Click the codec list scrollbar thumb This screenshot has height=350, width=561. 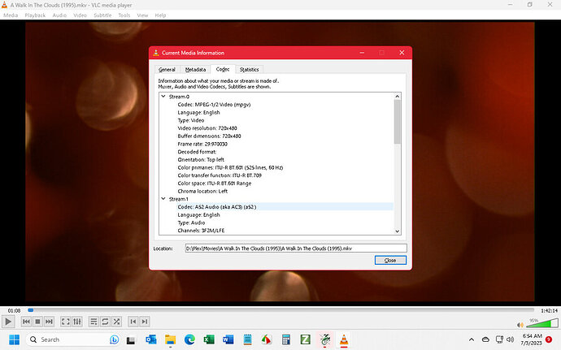pos(397,122)
